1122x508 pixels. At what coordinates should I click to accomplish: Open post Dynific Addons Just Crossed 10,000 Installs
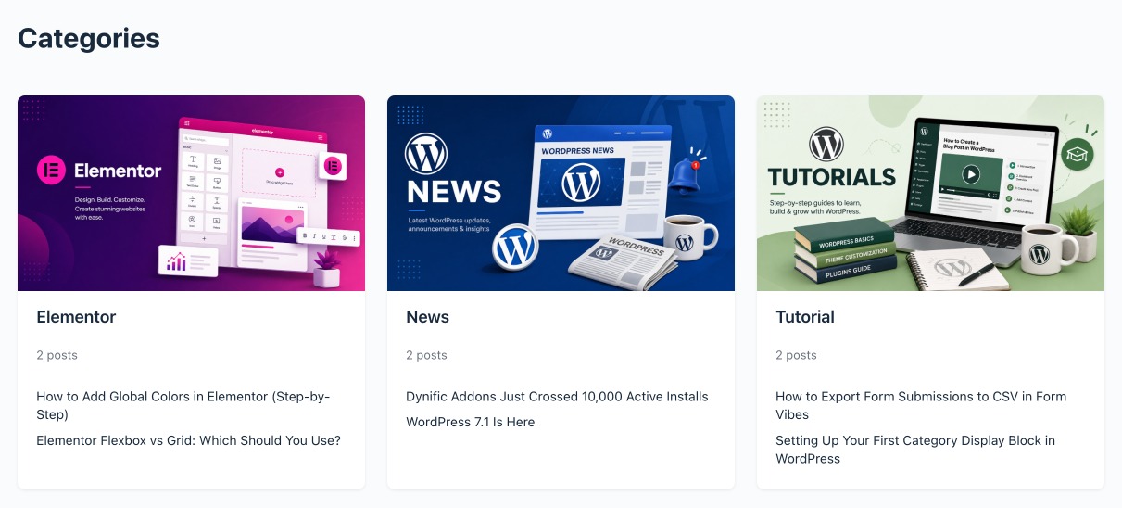point(557,397)
